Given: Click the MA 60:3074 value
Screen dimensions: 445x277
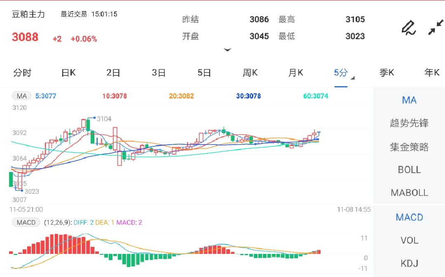Looking at the screenshot, I should tap(316, 96).
